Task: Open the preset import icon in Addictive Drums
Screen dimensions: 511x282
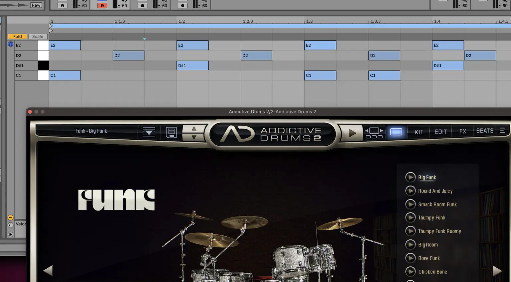Action: point(149,132)
